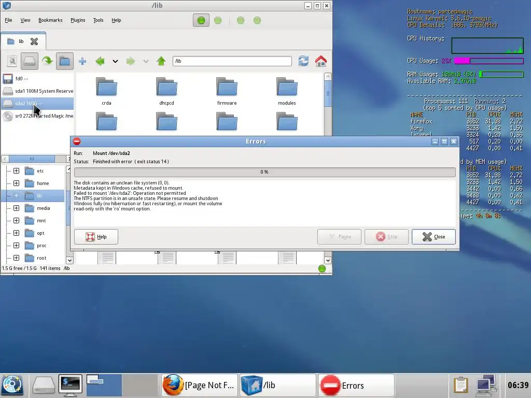Switch to the /lib taskbar window
The height and width of the screenshot is (398, 531).
pyautogui.click(x=278, y=385)
